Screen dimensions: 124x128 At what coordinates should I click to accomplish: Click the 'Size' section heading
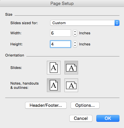coord(9,14)
